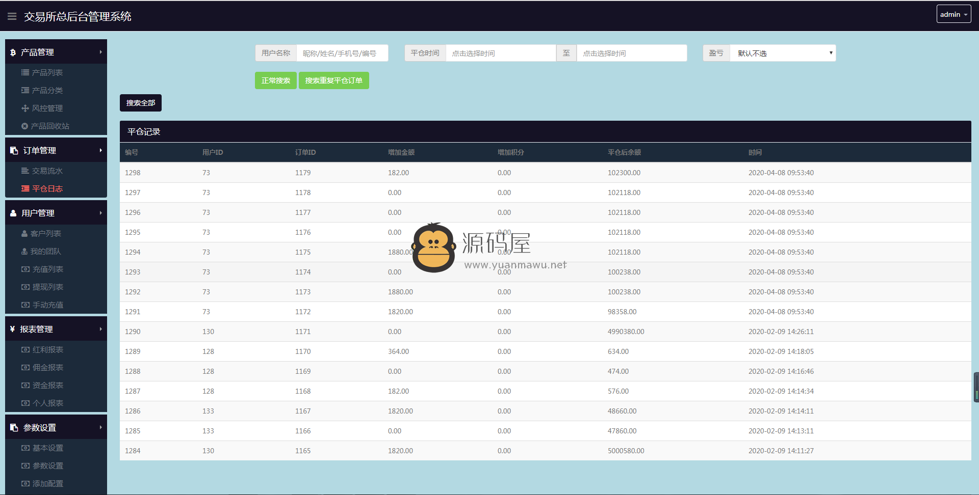Click the 正常搜索 button
The image size is (979, 495).
276,80
